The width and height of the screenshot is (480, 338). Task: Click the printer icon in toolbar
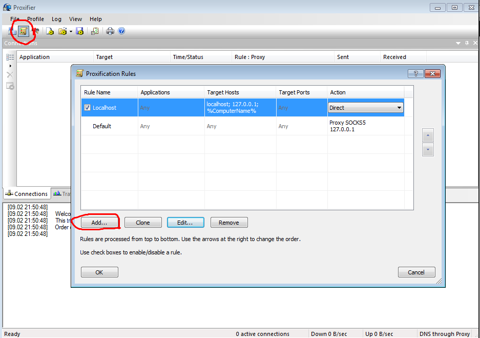click(x=110, y=31)
